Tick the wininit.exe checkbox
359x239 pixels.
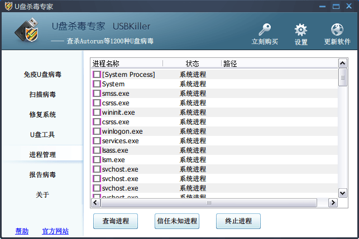pos(97,113)
